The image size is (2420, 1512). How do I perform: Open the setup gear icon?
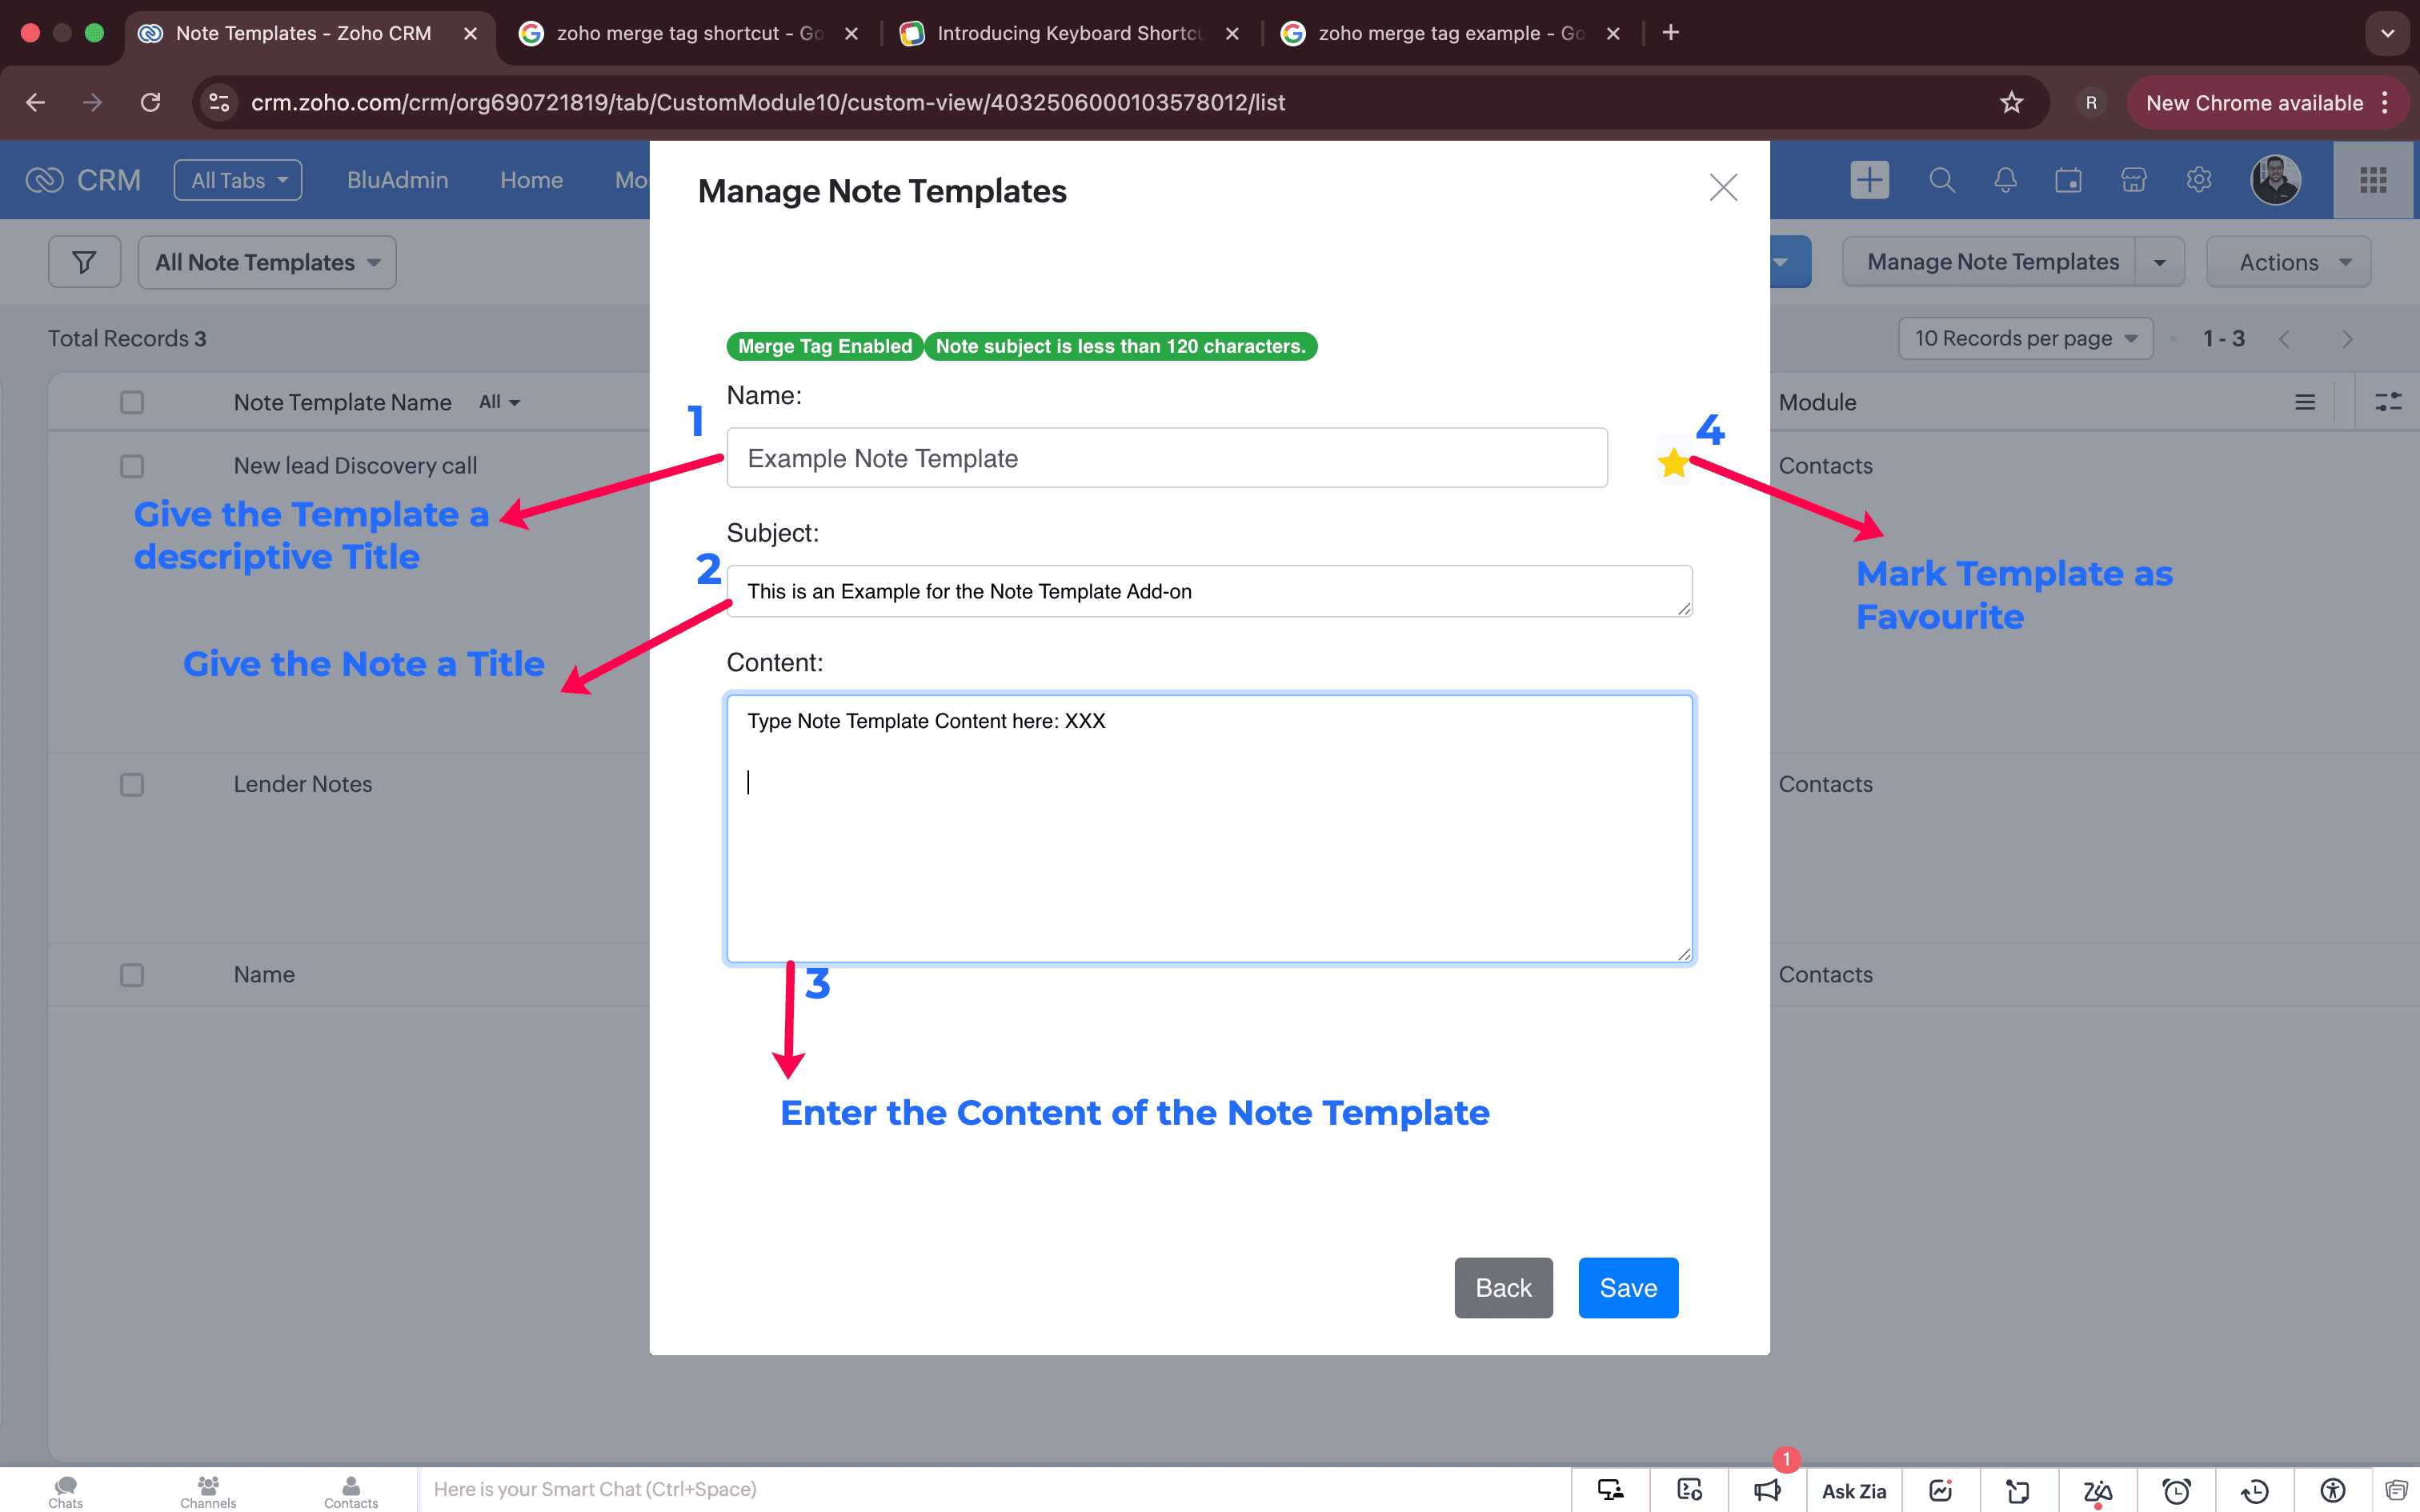(x=2198, y=180)
